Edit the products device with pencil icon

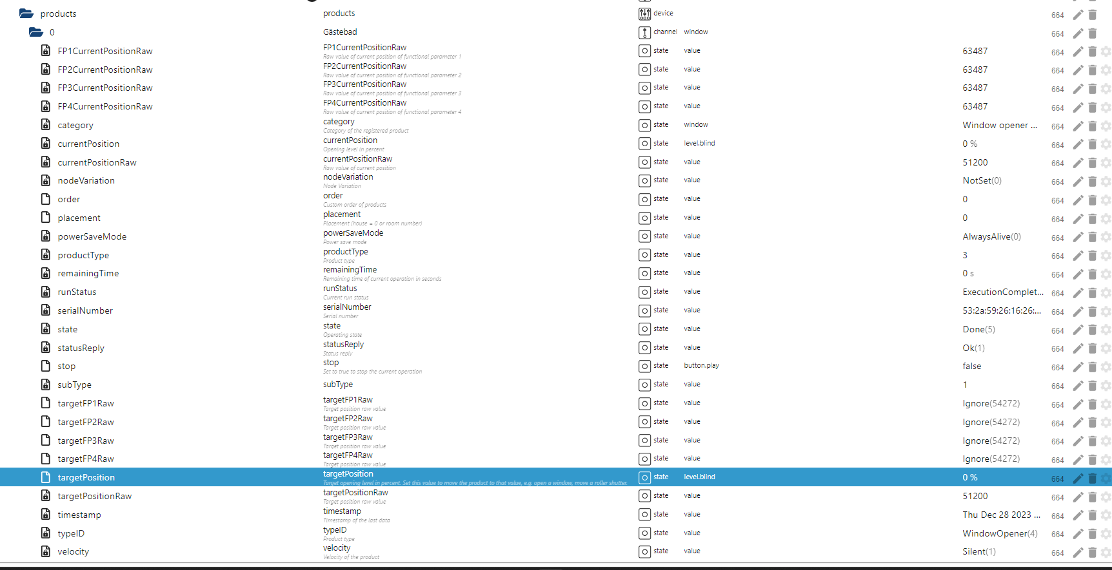tap(1078, 15)
